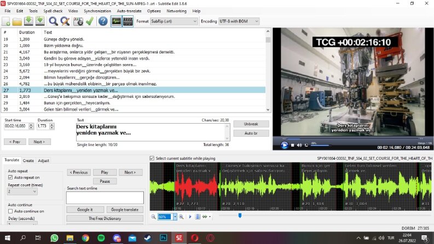This screenshot has height=244, width=434.
Task: Open the Synchronization menu
Action: [97, 11]
